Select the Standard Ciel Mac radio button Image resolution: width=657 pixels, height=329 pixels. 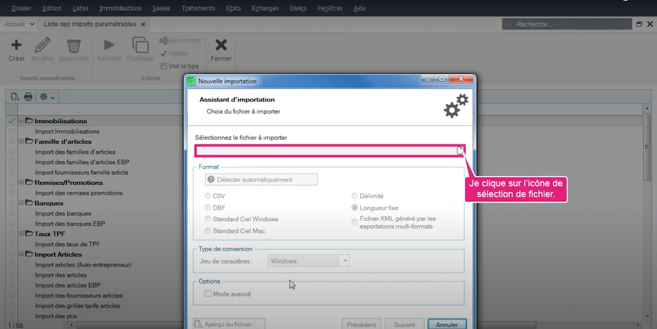click(x=208, y=230)
